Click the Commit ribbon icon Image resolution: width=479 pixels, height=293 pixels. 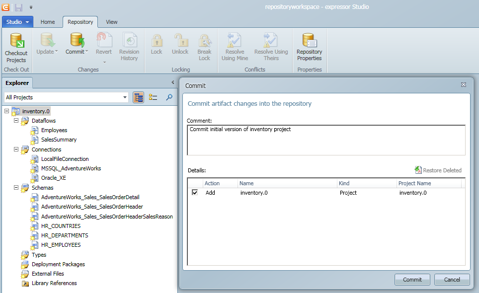[77, 40]
